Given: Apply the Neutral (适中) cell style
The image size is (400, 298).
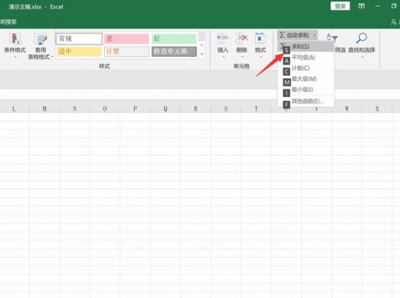Looking at the screenshot, I should click(79, 51).
